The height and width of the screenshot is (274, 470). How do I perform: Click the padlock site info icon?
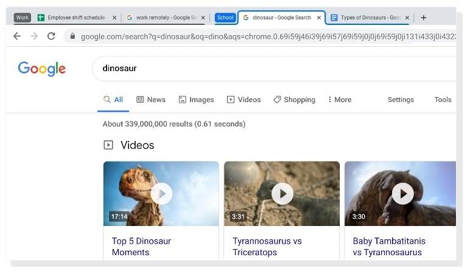point(72,36)
